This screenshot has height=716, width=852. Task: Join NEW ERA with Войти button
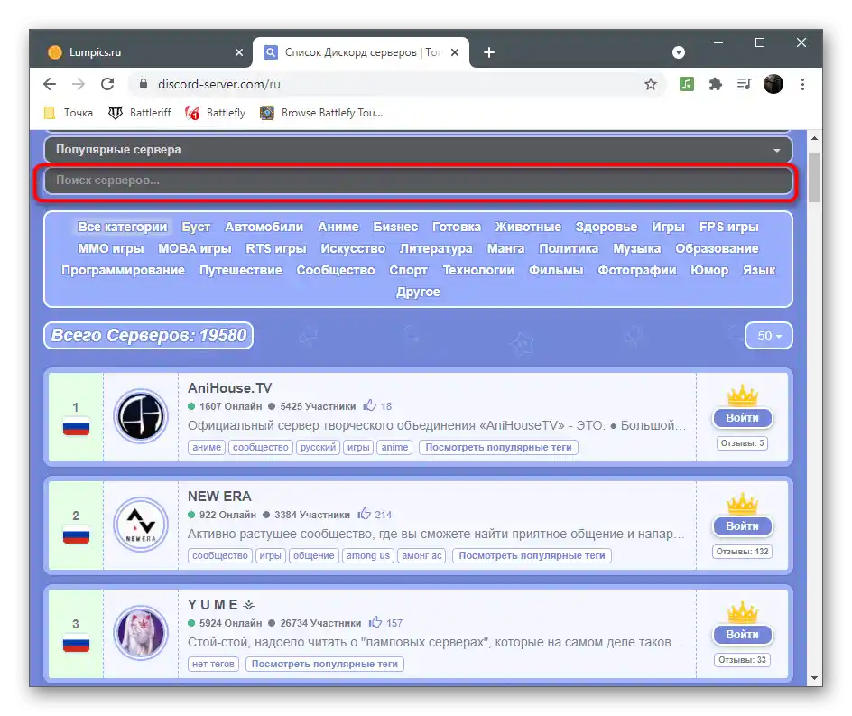click(x=742, y=526)
